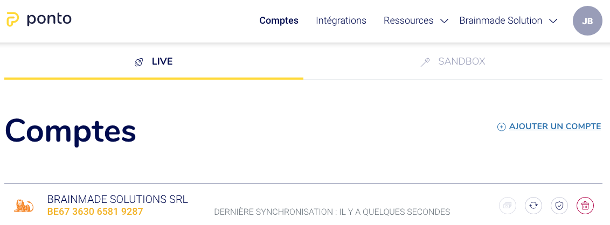Delete the account with the red trash icon
610x225 pixels.
[x=585, y=205]
